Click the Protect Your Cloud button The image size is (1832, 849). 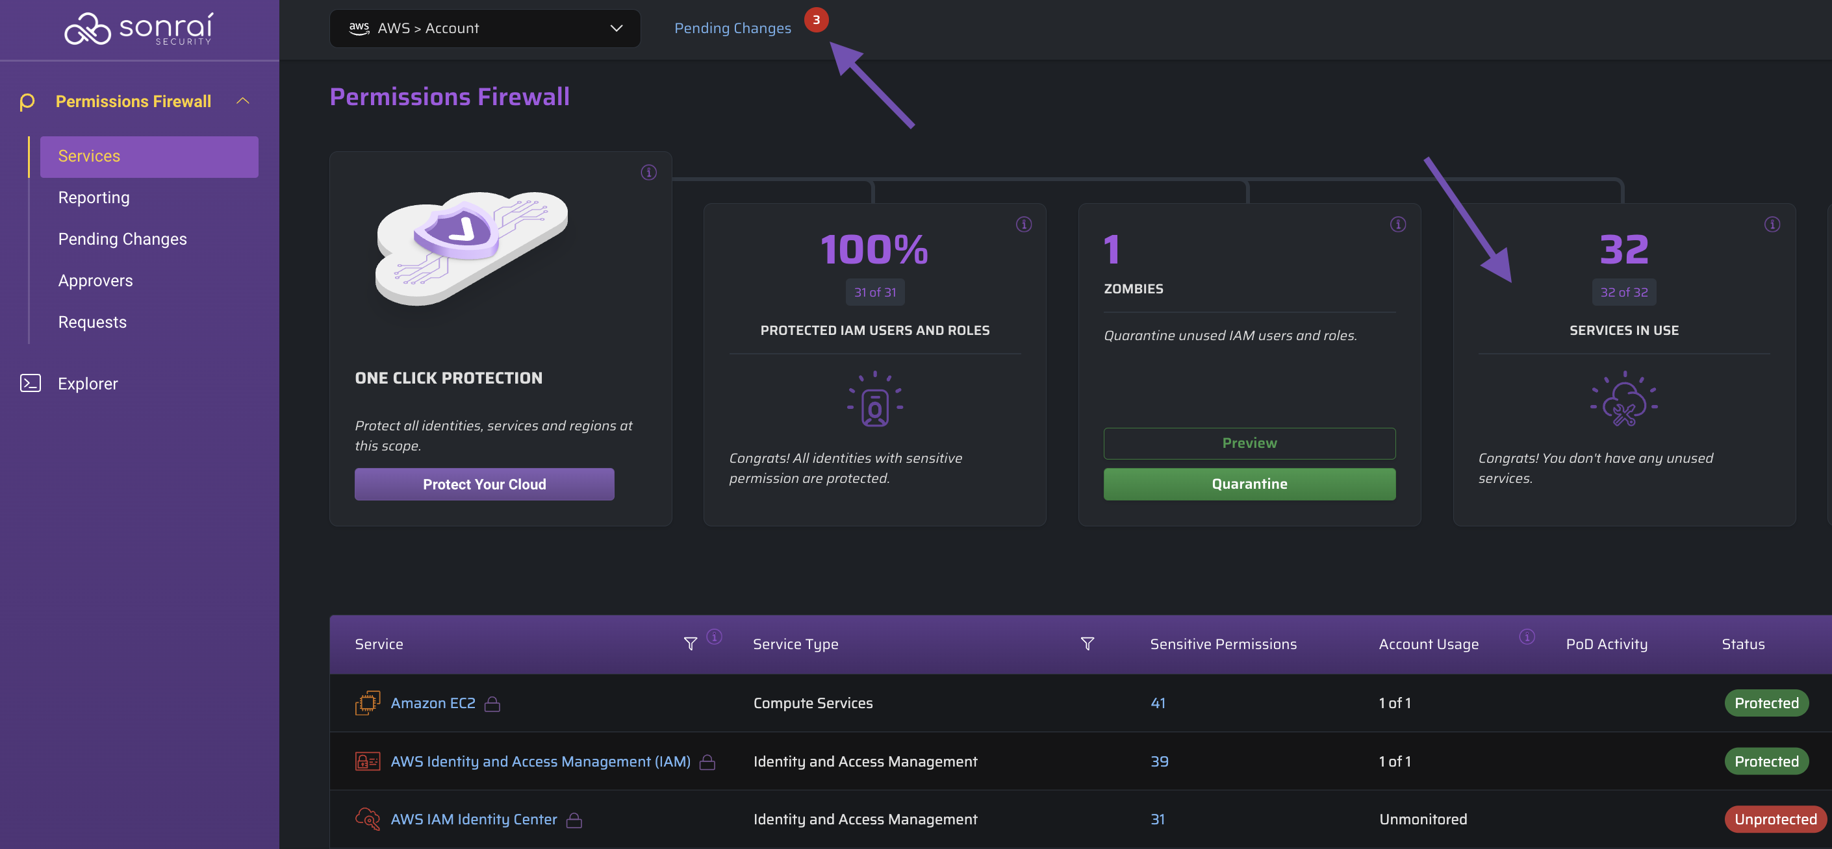(x=485, y=484)
